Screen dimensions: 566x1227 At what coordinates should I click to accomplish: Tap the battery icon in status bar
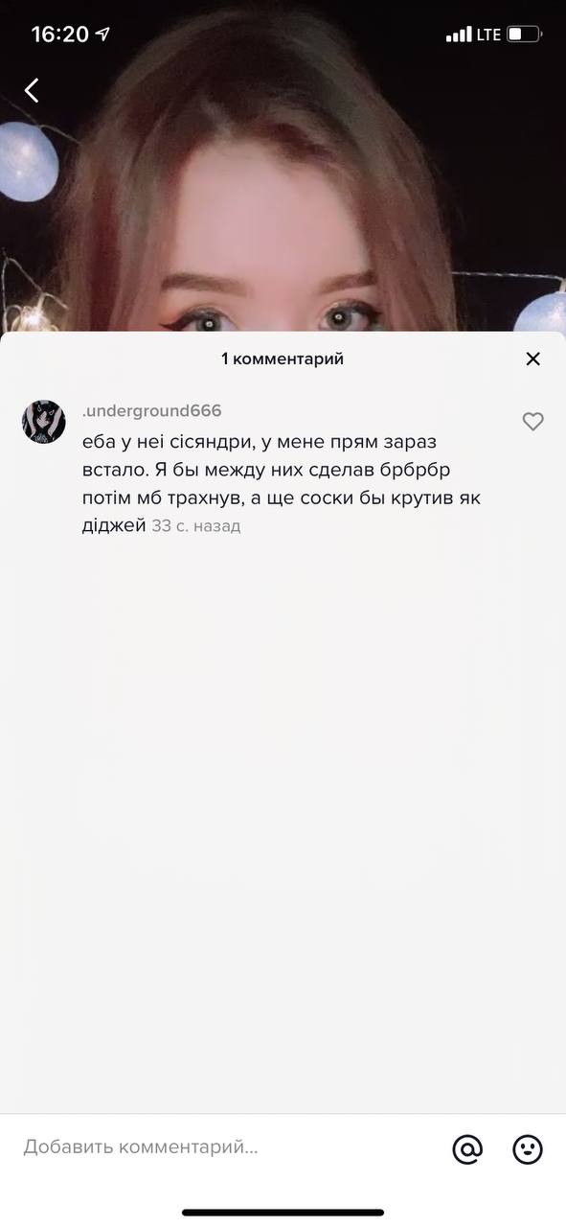[x=525, y=35]
